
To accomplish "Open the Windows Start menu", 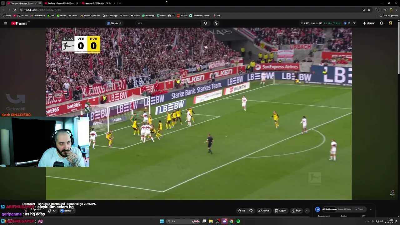I will click(162, 221).
